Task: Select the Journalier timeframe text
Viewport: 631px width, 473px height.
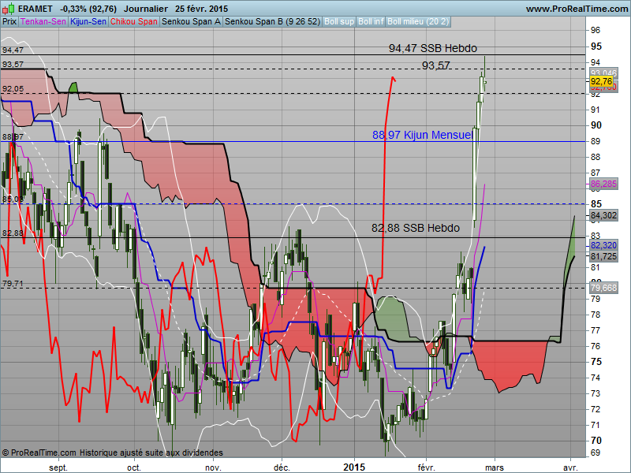Action: (x=146, y=9)
